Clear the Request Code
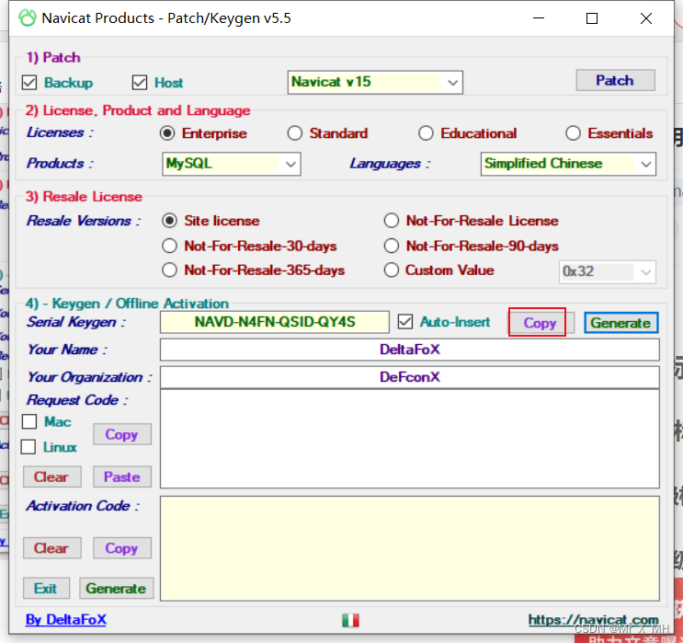683x643 pixels. click(x=51, y=477)
